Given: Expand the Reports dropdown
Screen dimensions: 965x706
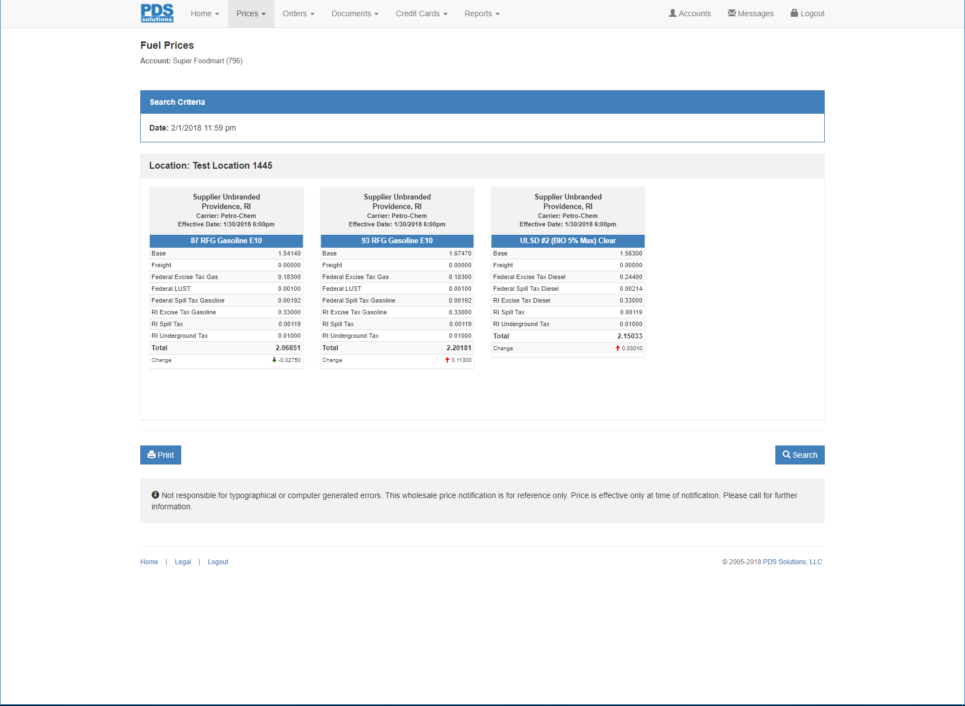Looking at the screenshot, I should click(482, 13).
